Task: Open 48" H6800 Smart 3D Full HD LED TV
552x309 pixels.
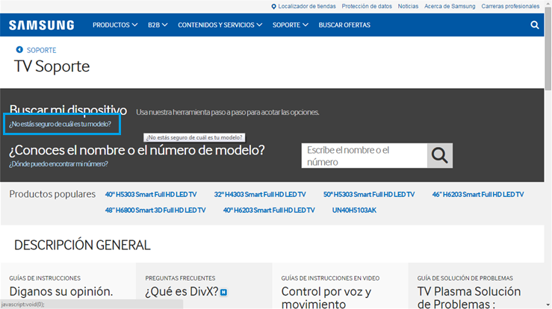Action: pyautogui.click(x=155, y=210)
